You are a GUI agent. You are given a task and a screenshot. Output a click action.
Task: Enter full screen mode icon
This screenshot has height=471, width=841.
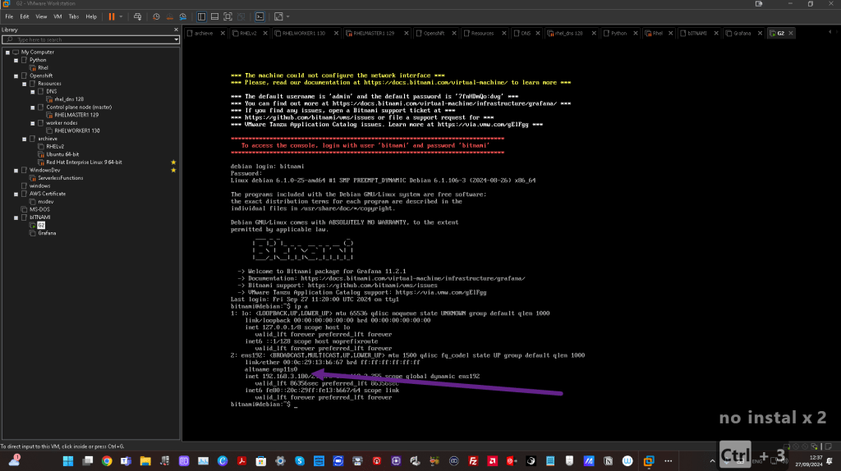228,16
